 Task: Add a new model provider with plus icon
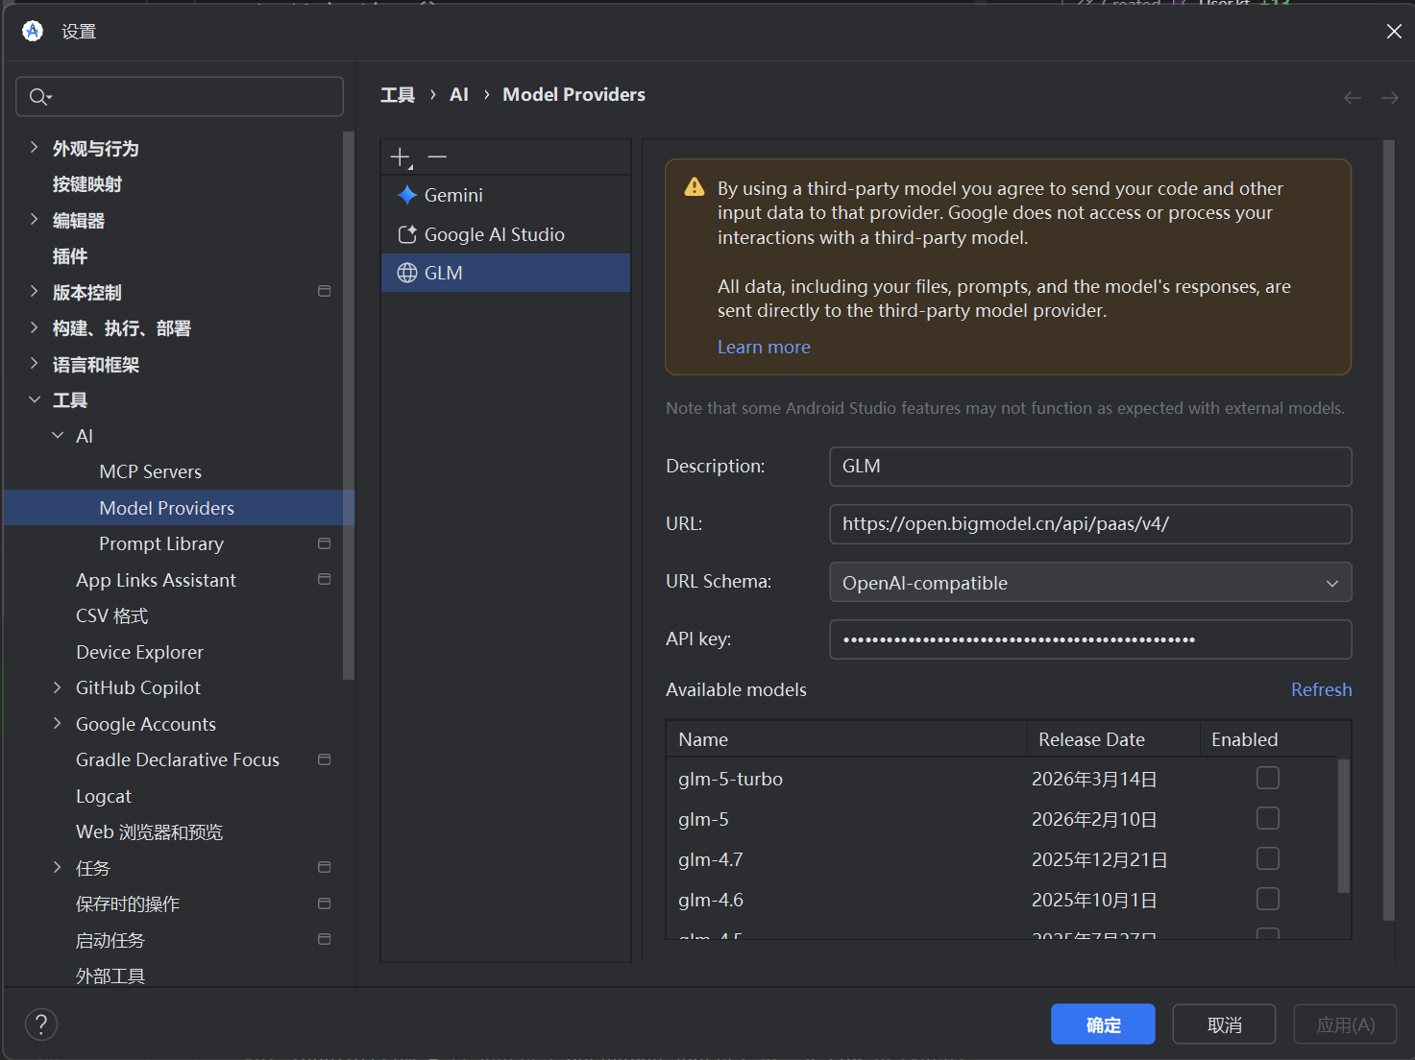click(402, 157)
